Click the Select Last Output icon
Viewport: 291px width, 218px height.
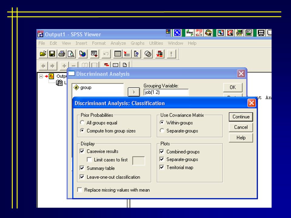(160, 54)
